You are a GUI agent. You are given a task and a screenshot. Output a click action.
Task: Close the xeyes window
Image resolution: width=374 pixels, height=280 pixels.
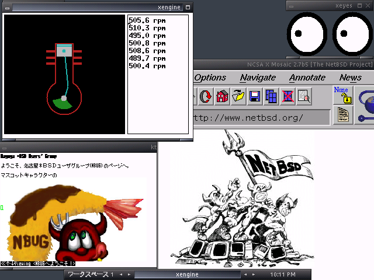click(x=368, y=6)
